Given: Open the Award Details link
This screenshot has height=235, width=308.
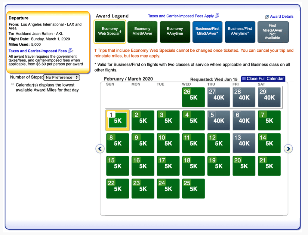Looking at the screenshot, I should pyautogui.click(x=282, y=17).
